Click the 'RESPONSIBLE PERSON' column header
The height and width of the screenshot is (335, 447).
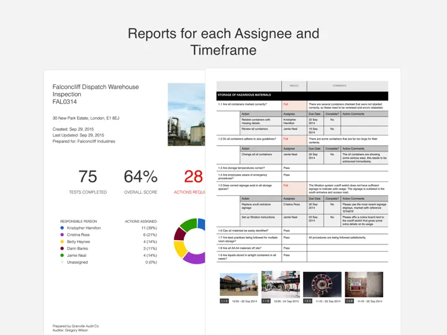pyautogui.click(x=78, y=221)
